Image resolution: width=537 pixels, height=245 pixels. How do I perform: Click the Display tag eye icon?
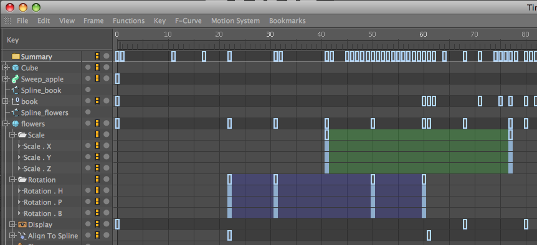(x=22, y=224)
